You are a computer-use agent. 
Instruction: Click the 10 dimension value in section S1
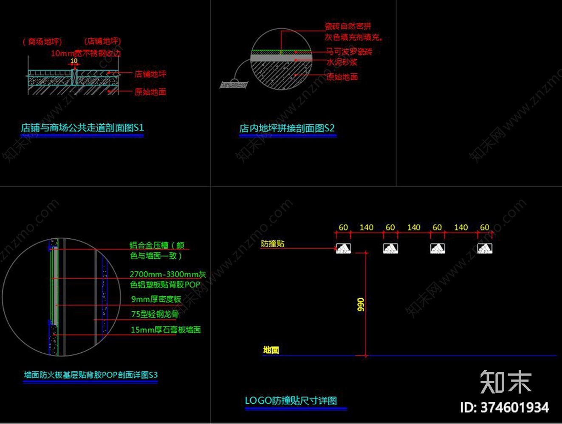click(x=74, y=61)
